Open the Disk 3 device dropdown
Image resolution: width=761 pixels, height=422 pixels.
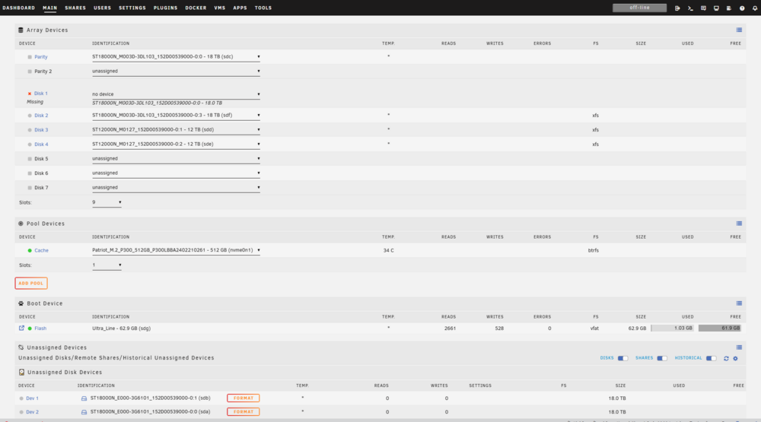(x=176, y=130)
